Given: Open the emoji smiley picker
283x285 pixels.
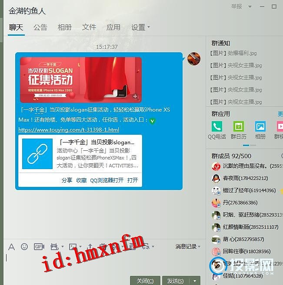Looking at the screenshot, I should tap(24, 247).
